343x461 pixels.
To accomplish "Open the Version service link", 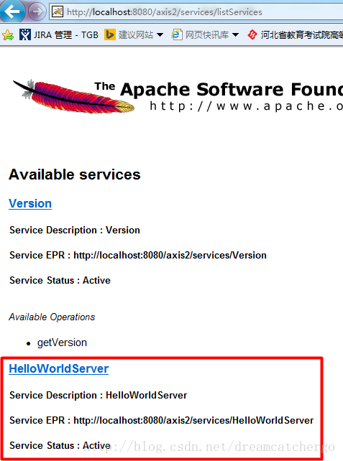I will 30,203.
